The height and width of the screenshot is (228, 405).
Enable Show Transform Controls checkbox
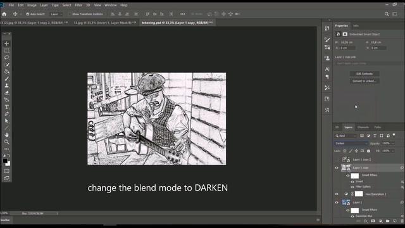[70, 14]
